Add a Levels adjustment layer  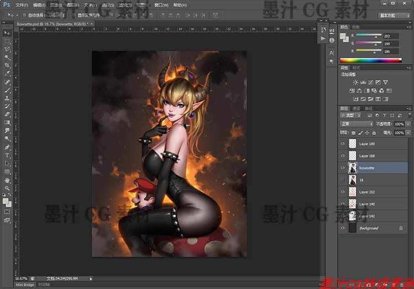[x=363, y=83]
